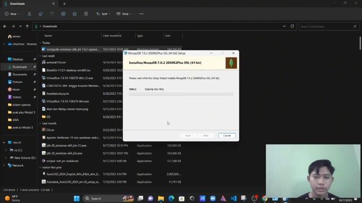Image resolution: width=362 pixels, height=203 pixels.
Task: Click the taskbar Search box
Action: (109, 198)
